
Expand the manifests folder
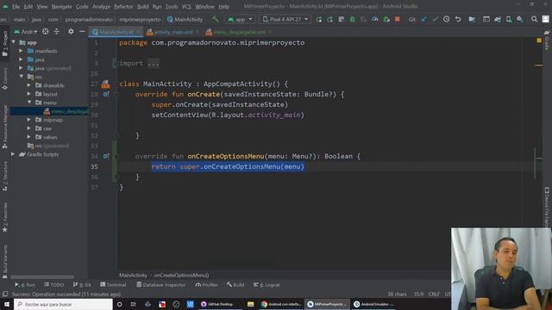21,51
